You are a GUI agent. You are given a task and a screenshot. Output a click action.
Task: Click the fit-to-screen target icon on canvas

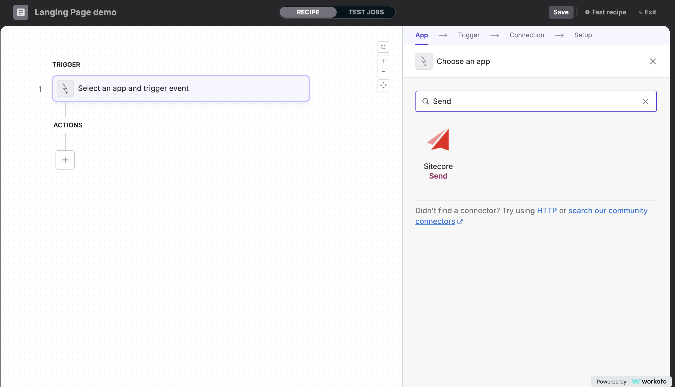[x=383, y=85]
